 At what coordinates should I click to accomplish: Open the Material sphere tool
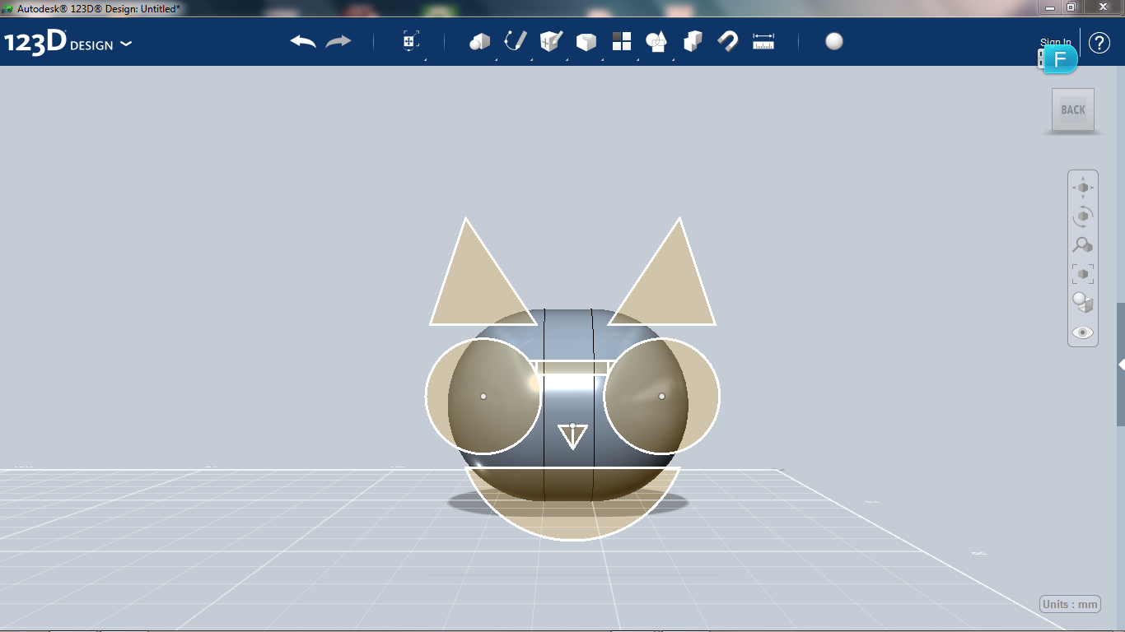coord(834,41)
